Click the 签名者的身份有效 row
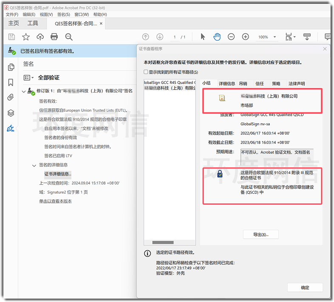Viewport: 334px width, 302px height. 60,138
